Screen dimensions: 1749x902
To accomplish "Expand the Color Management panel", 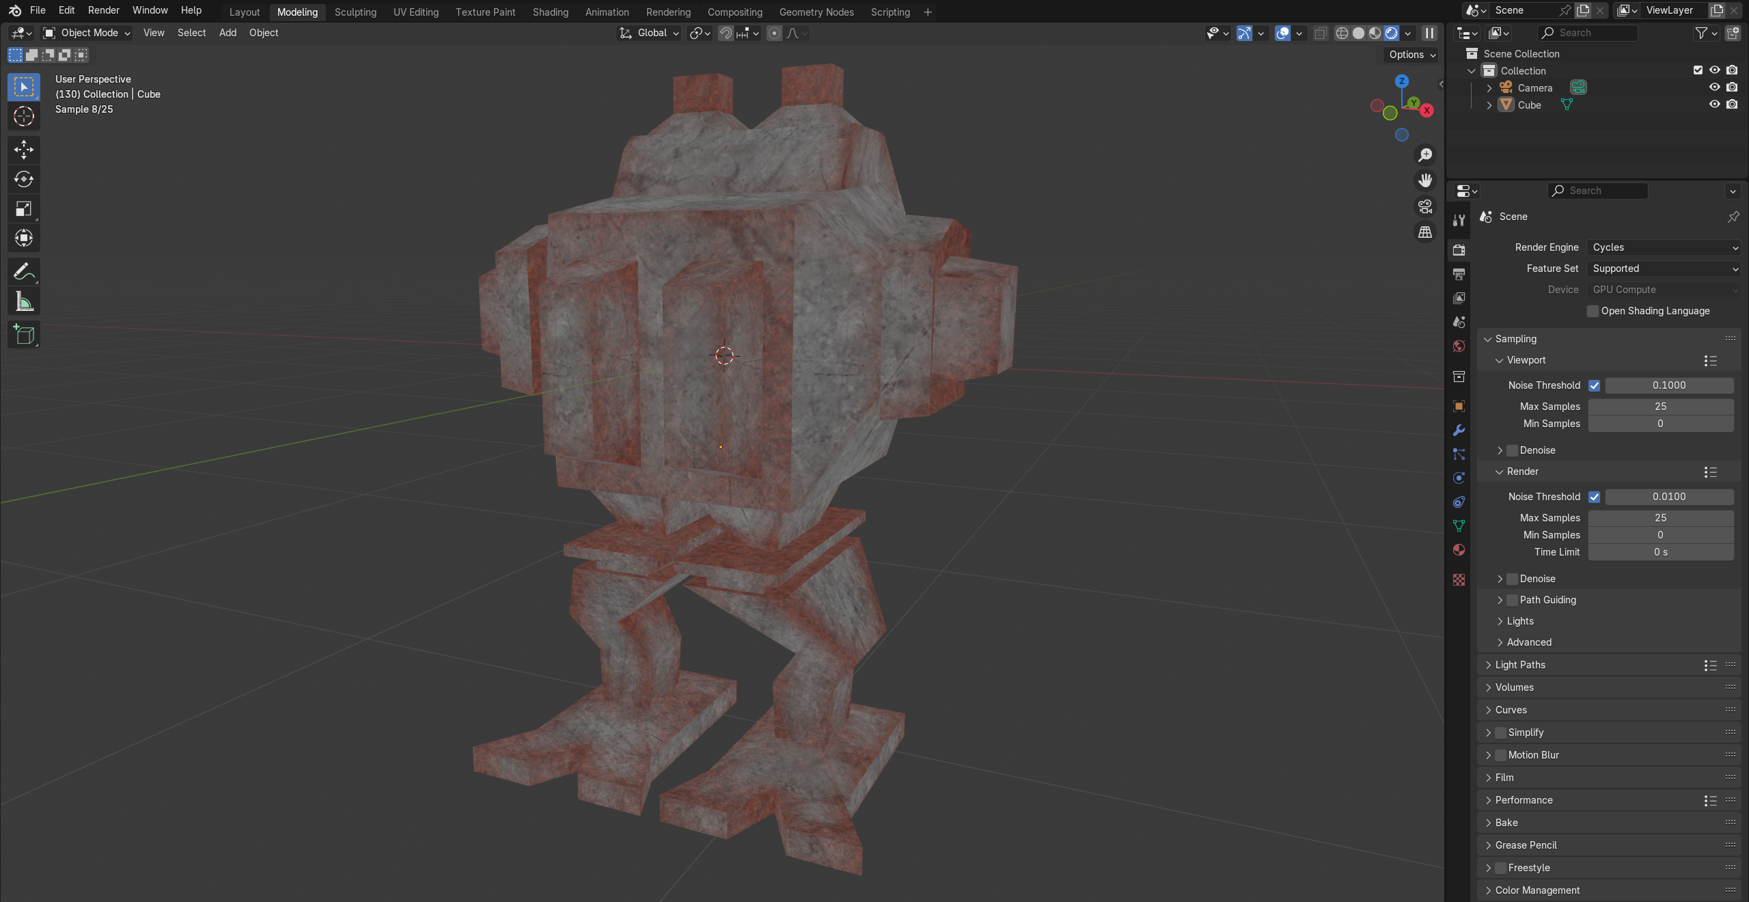I will point(1537,890).
